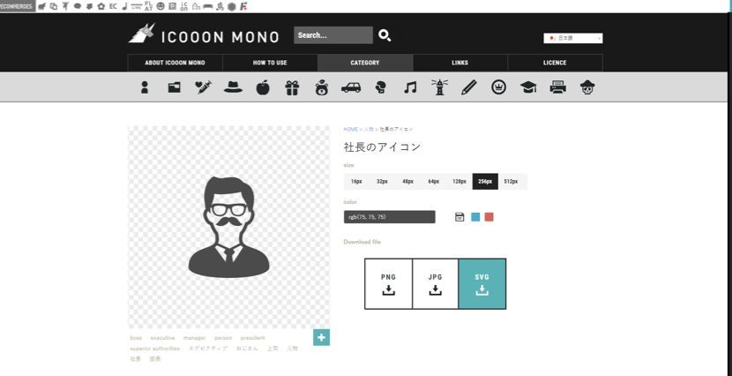
Task: Pick the red color swatch
Action: tap(489, 217)
